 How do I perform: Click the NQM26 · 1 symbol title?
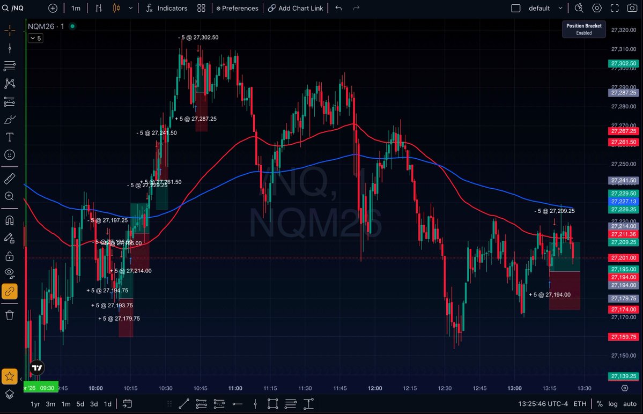tap(46, 26)
